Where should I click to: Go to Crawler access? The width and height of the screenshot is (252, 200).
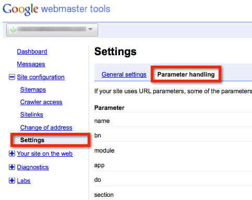(41, 102)
